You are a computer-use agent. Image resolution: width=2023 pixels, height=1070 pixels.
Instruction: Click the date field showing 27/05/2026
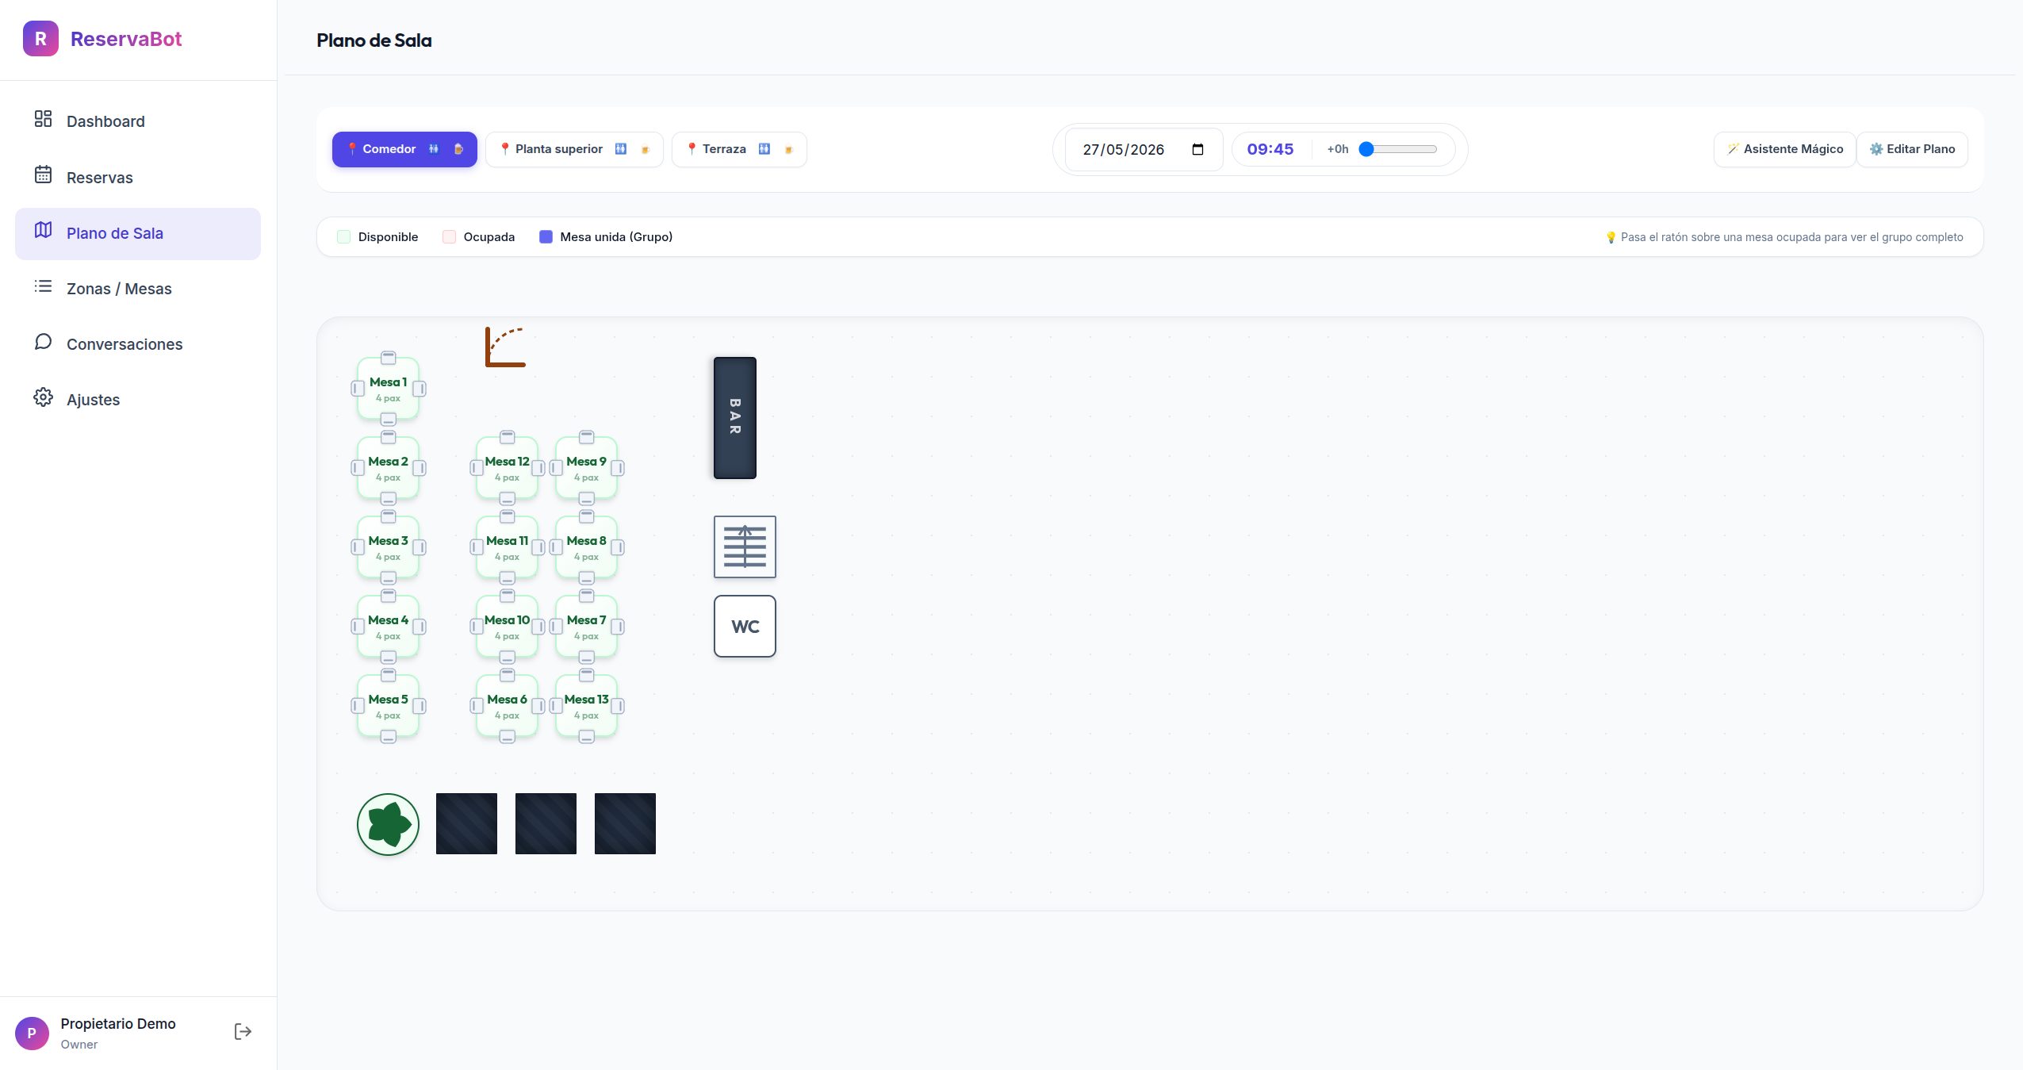pyautogui.click(x=1143, y=149)
